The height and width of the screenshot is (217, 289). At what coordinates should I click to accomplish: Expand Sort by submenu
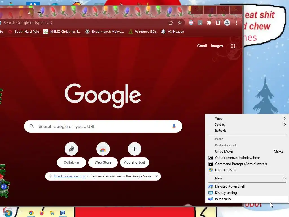(x=247, y=125)
